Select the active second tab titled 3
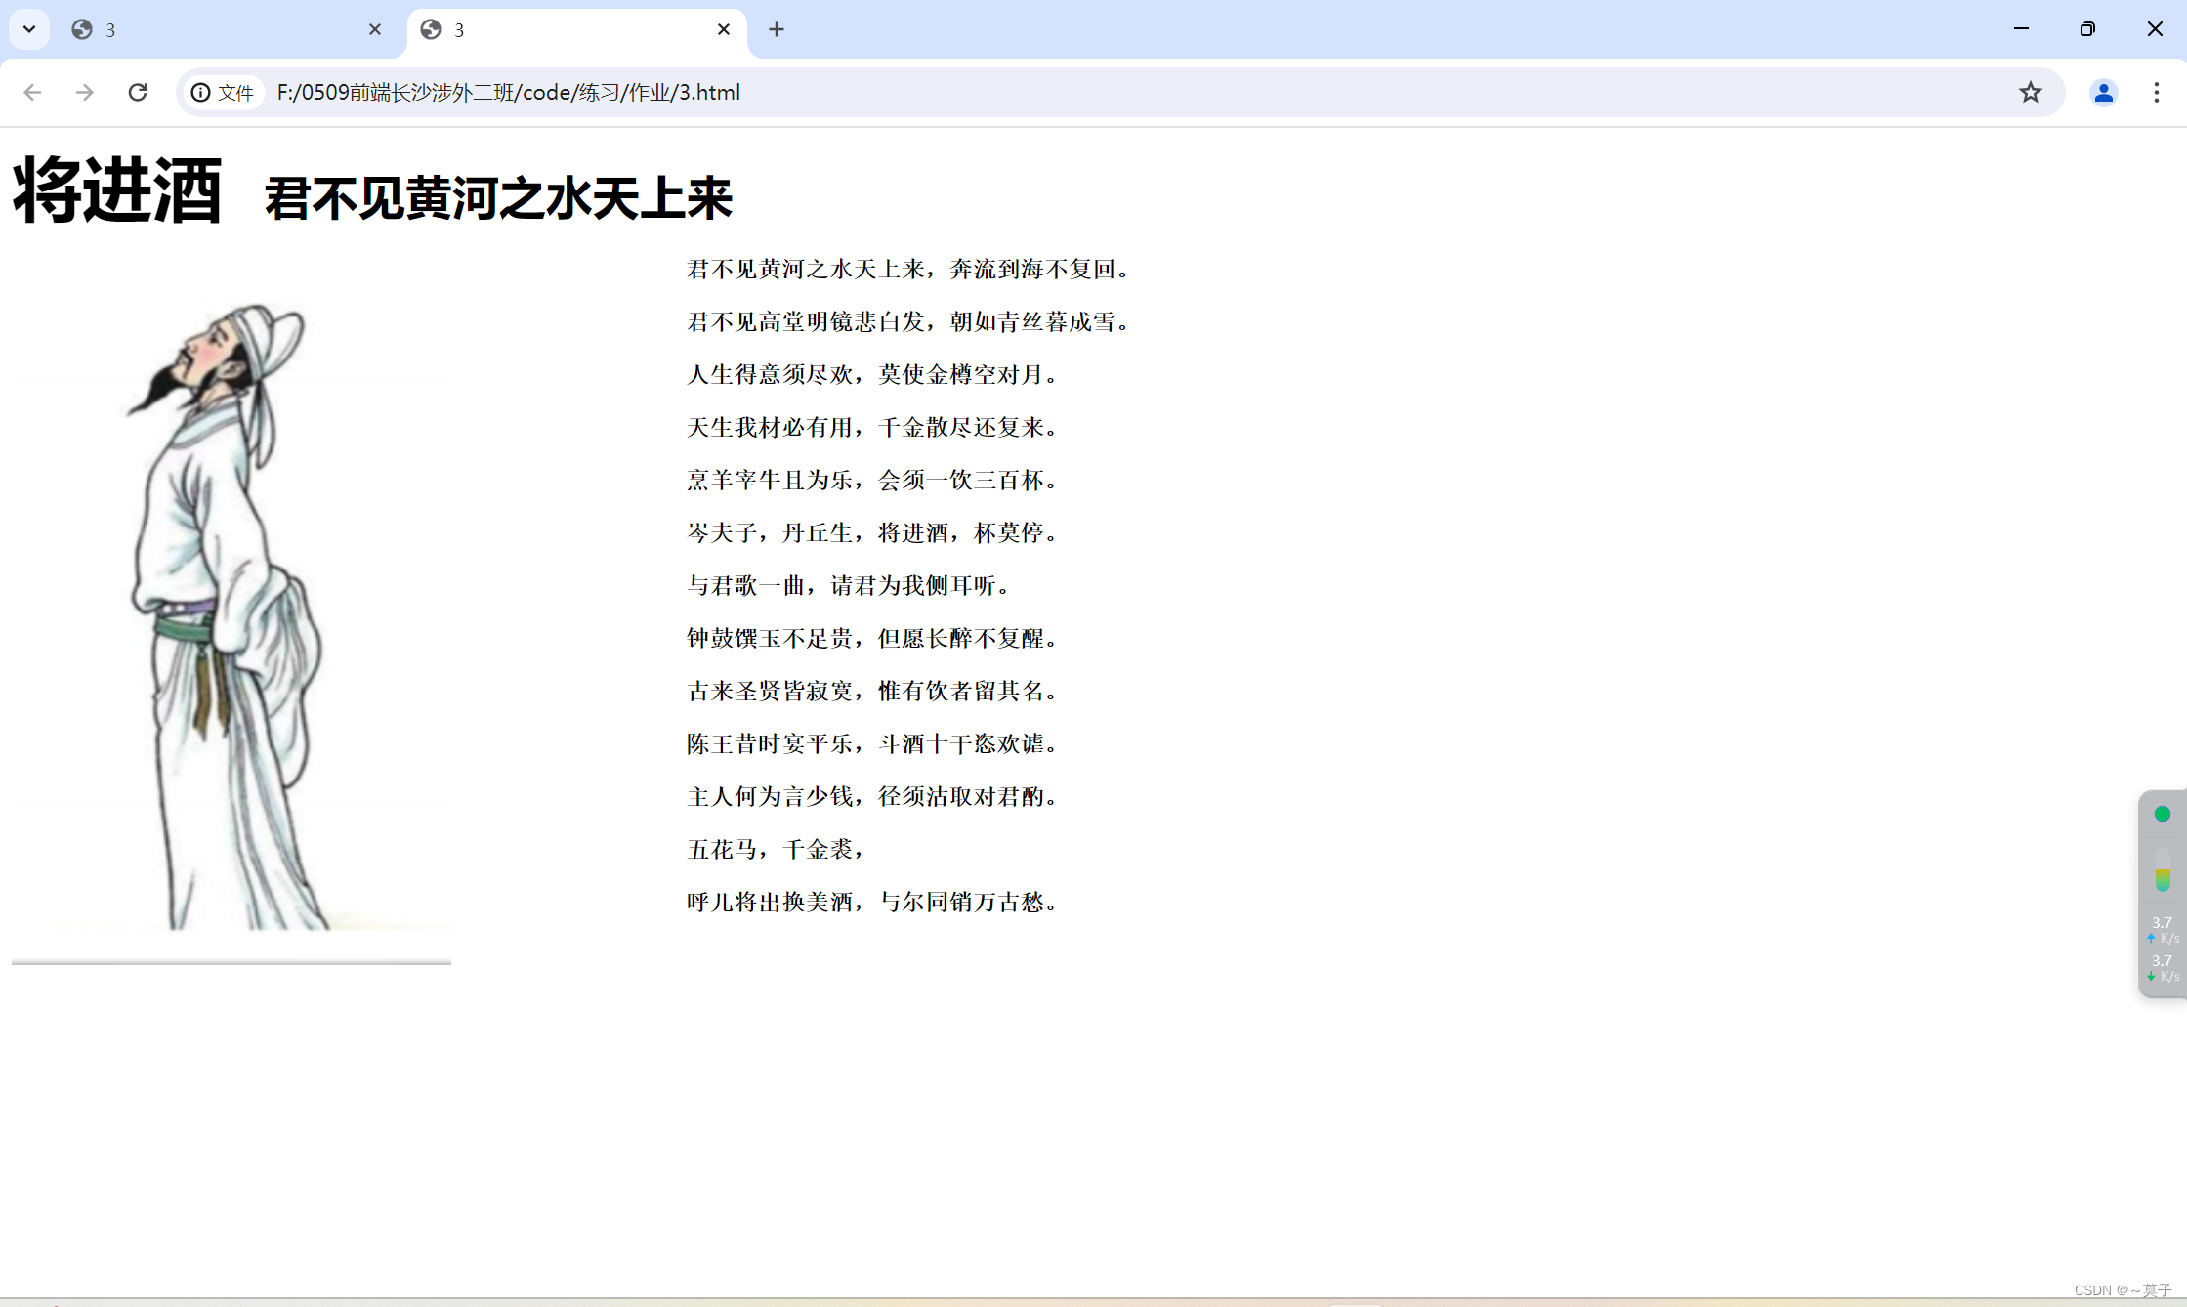 point(567,29)
